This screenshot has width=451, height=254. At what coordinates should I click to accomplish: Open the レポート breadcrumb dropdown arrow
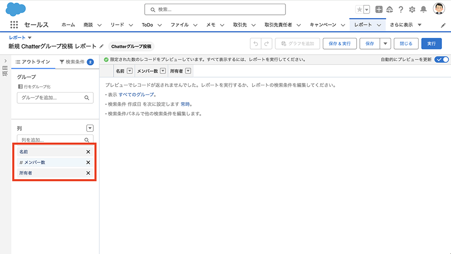click(x=30, y=38)
